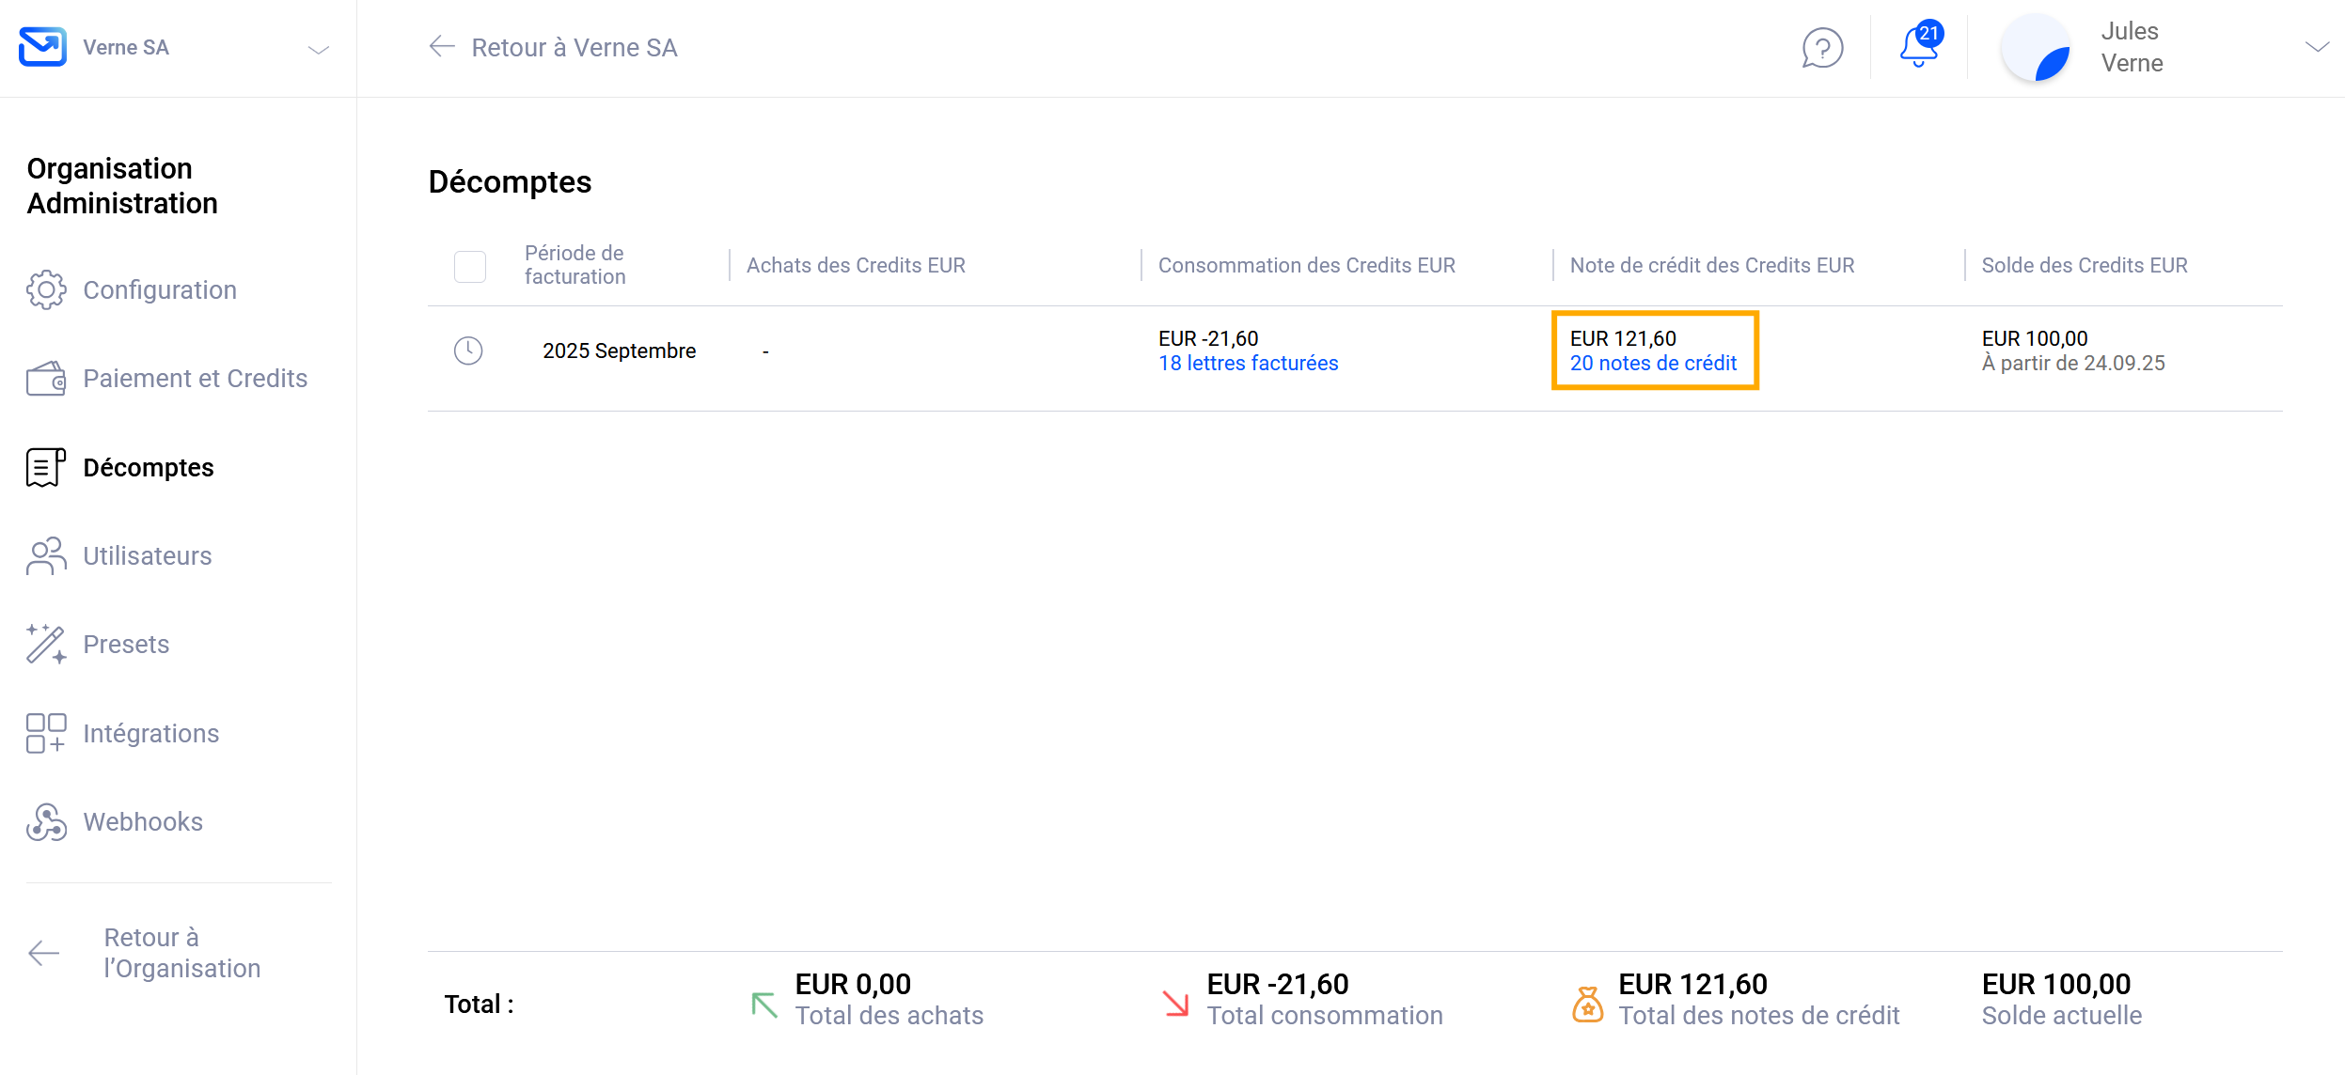Click the Configuration gear icon
The image size is (2345, 1075).
click(46, 289)
